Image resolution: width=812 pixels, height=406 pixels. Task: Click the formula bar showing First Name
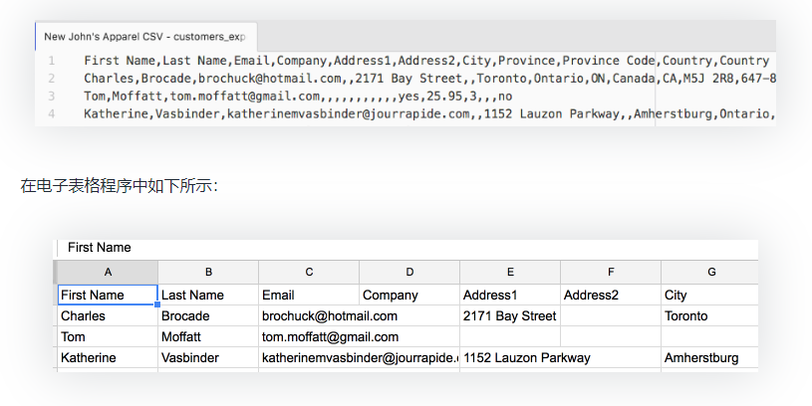pyautogui.click(x=407, y=248)
